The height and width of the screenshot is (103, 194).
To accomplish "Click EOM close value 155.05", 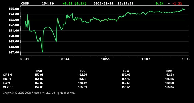I will coord(169,87).
